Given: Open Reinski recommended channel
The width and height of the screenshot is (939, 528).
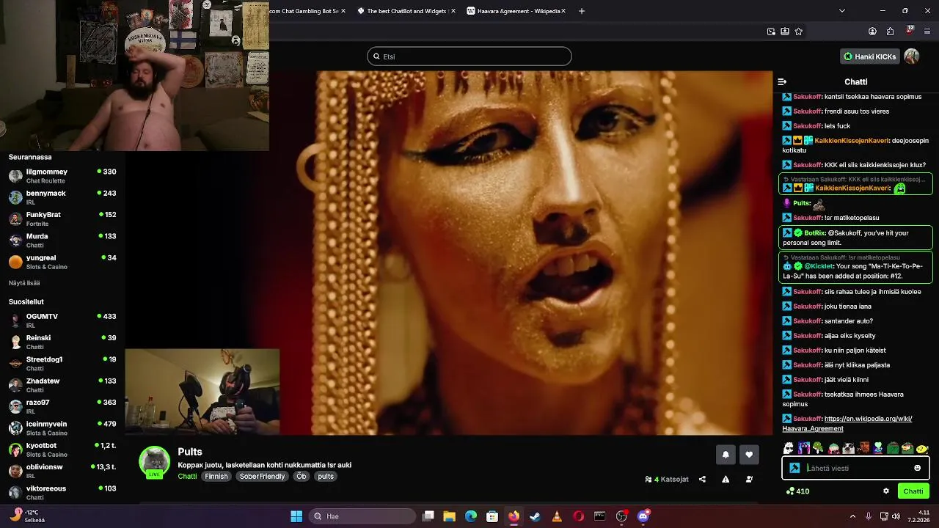Looking at the screenshot, I should 62,342.
